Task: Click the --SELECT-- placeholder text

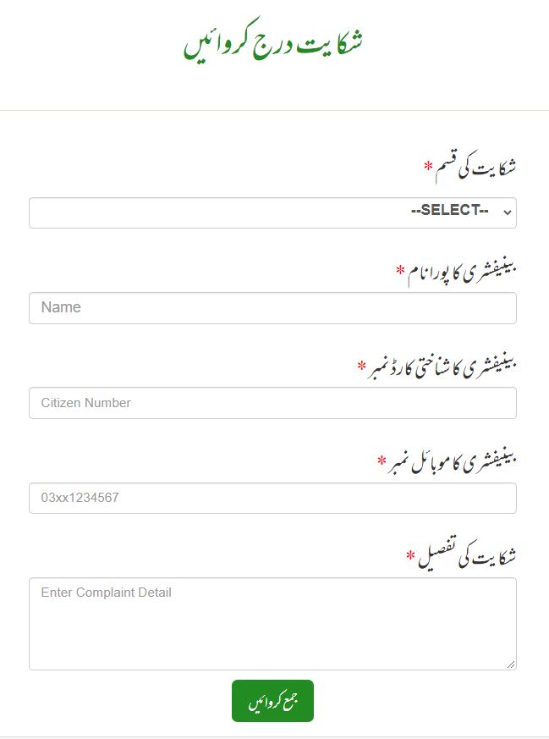Action: pos(449,211)
